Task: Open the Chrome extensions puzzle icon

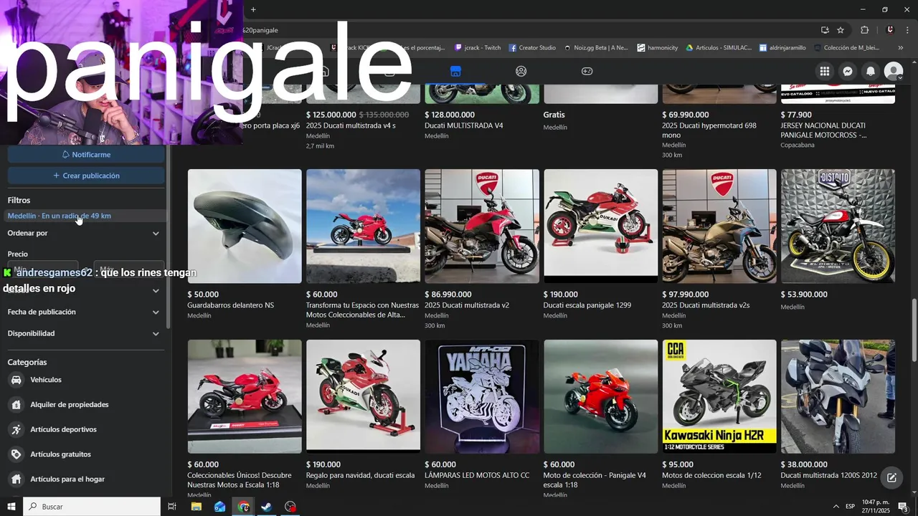Action: click(x=864, y=30)
